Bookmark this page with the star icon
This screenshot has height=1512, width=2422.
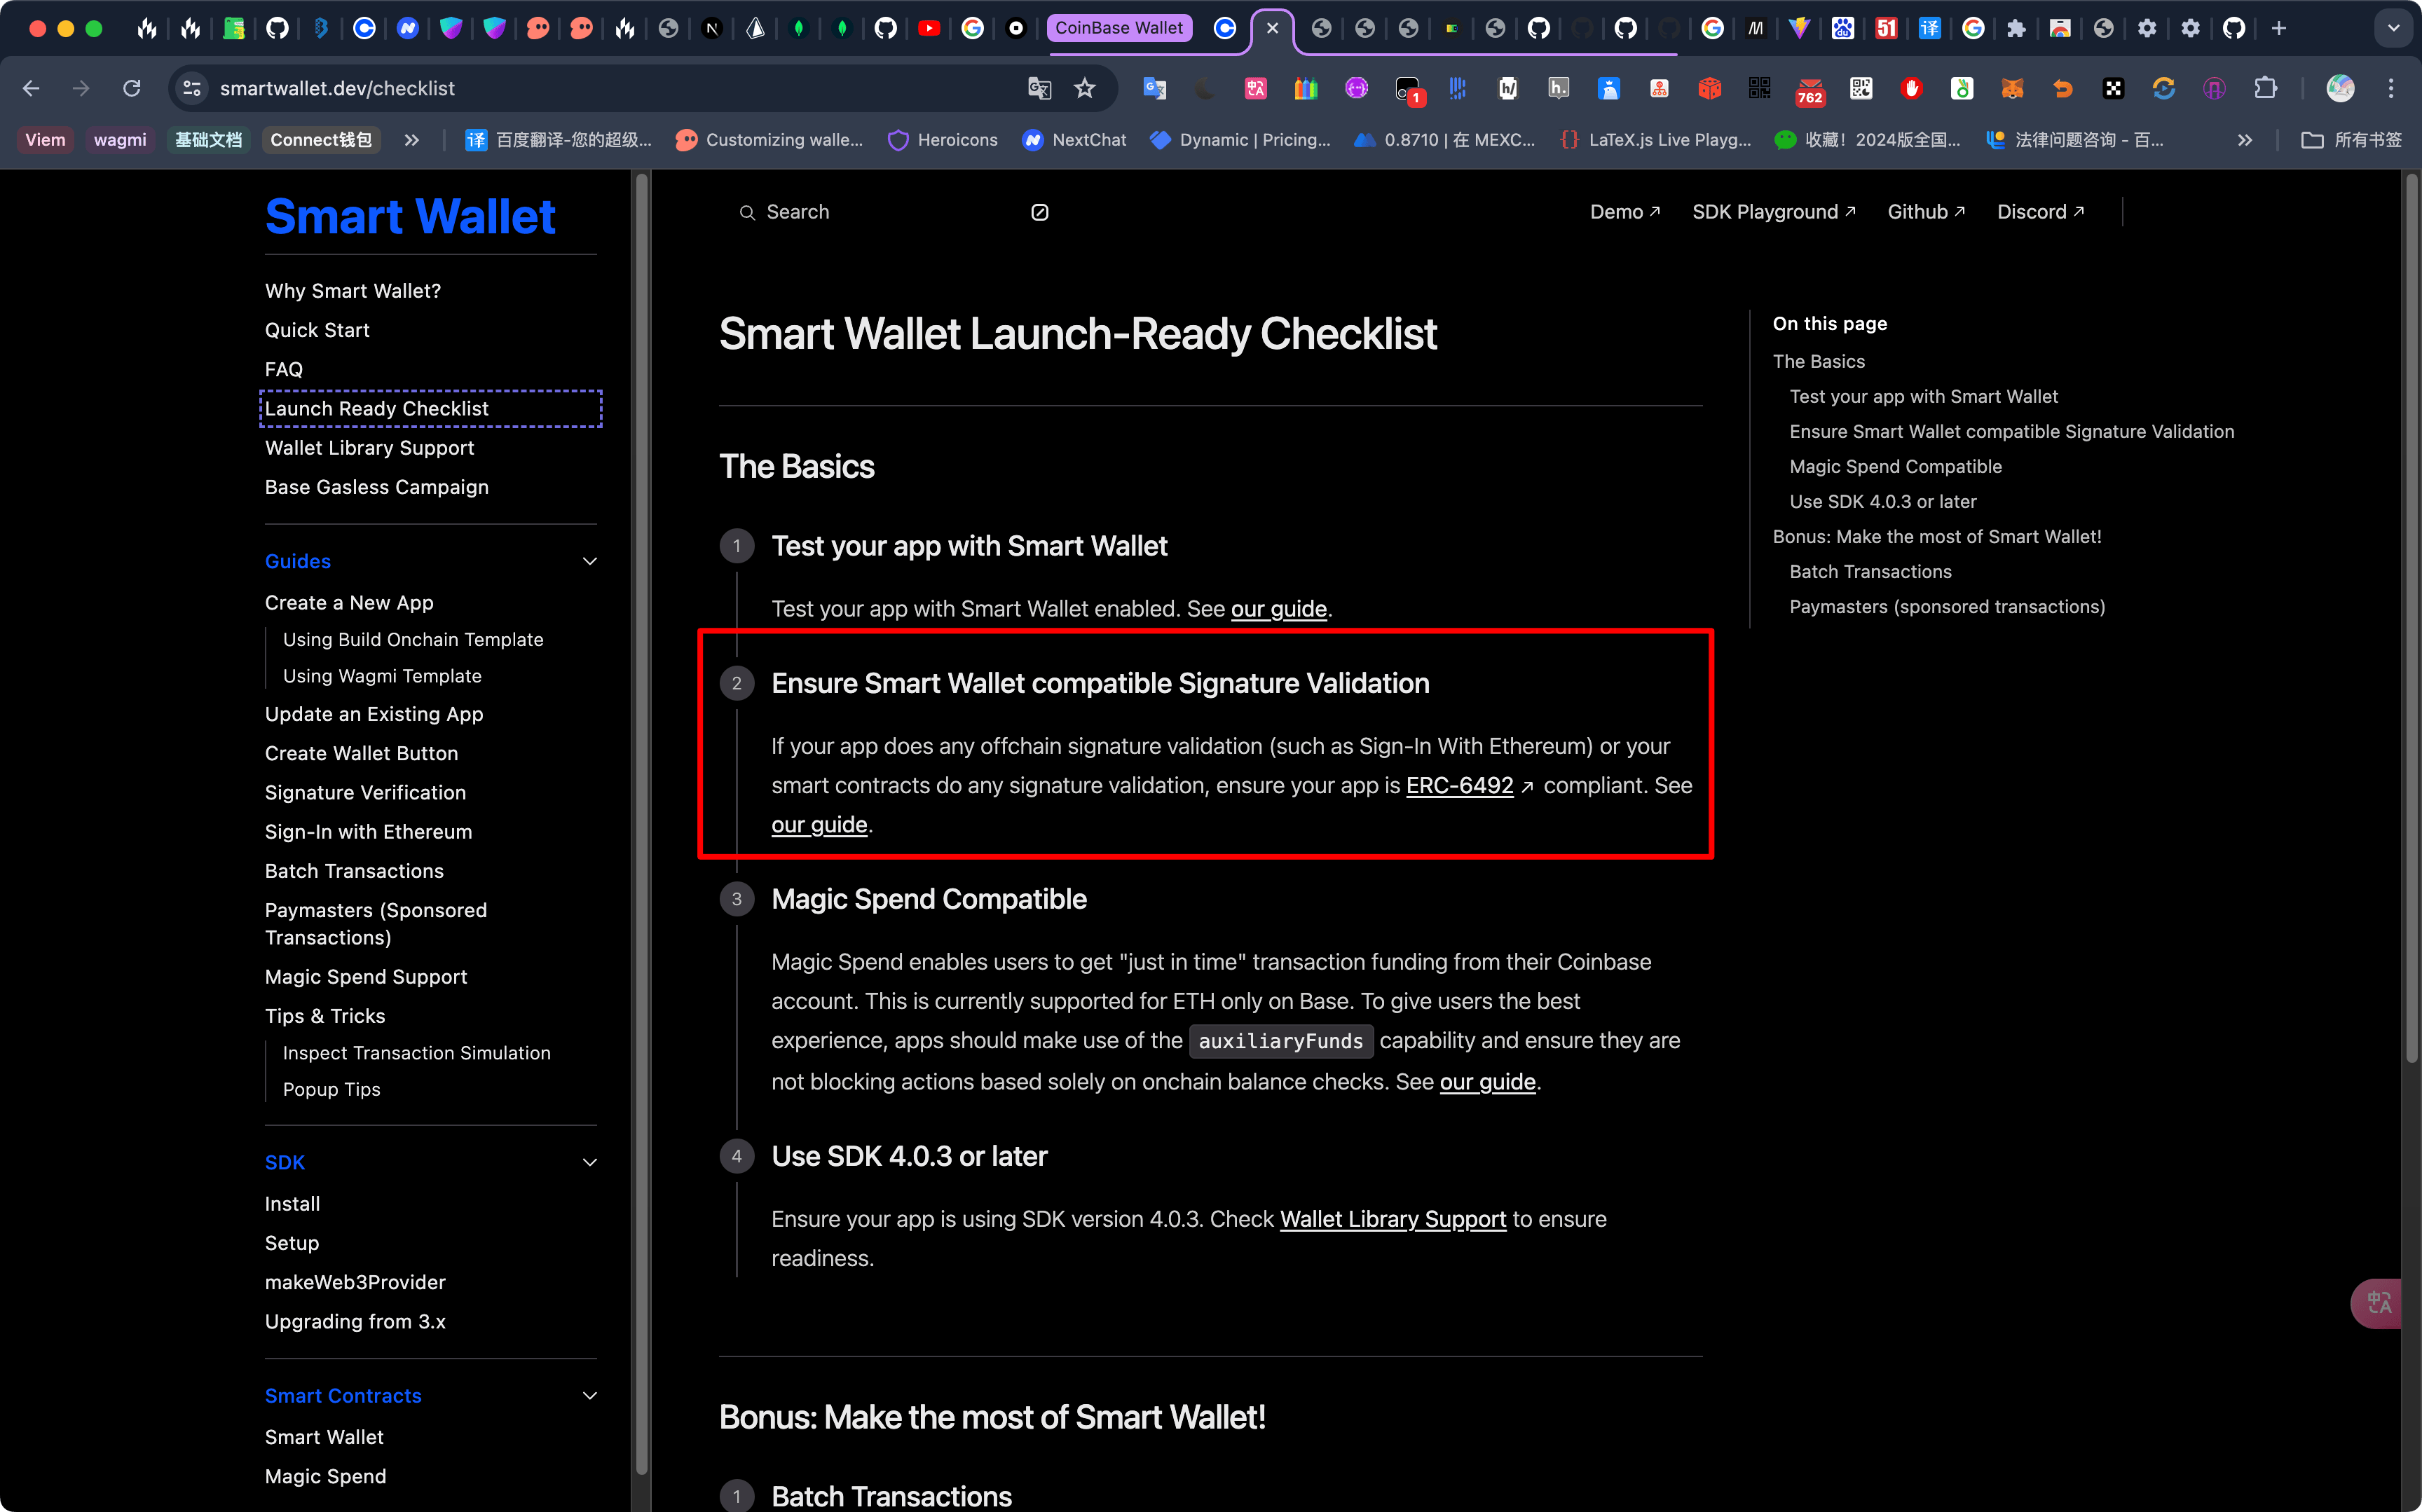click(1085, 88)
